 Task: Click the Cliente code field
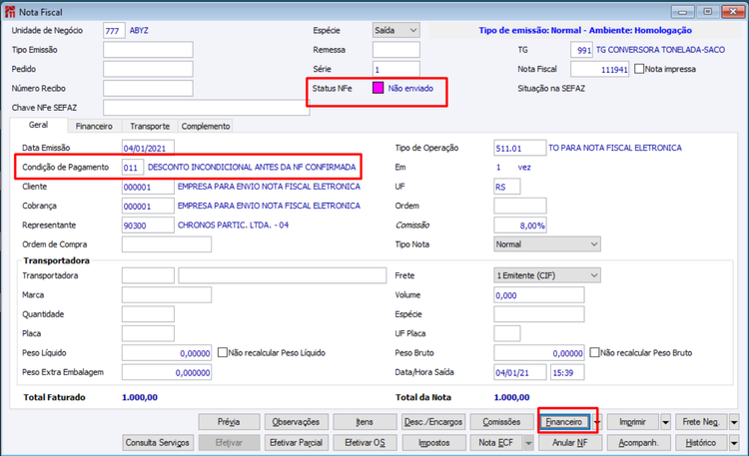(x=148, y=187)
